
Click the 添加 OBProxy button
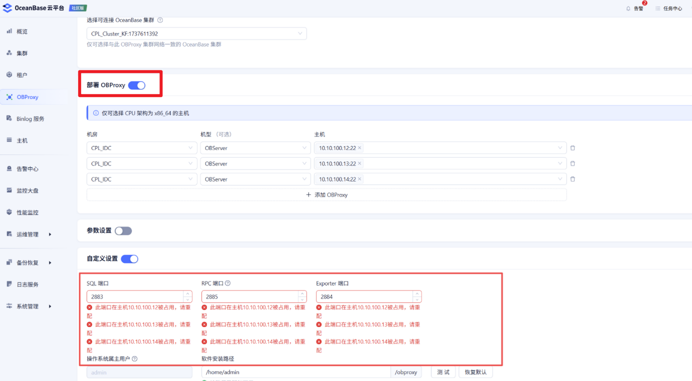tap(326, 195)
